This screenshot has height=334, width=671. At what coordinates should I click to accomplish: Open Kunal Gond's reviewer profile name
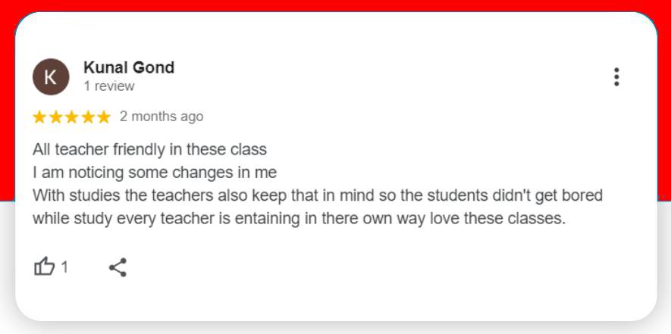(x=129, y=67)
